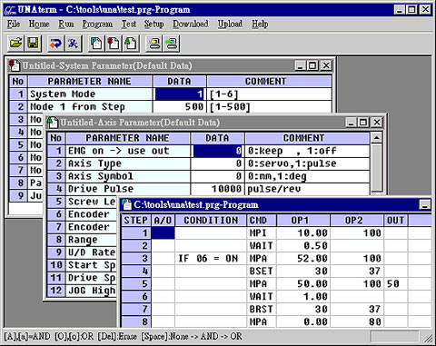The height and width of the screenshot is (346, 436).
Task: Click scroll up arrow in Axis Parameter window
Action: 376,138
